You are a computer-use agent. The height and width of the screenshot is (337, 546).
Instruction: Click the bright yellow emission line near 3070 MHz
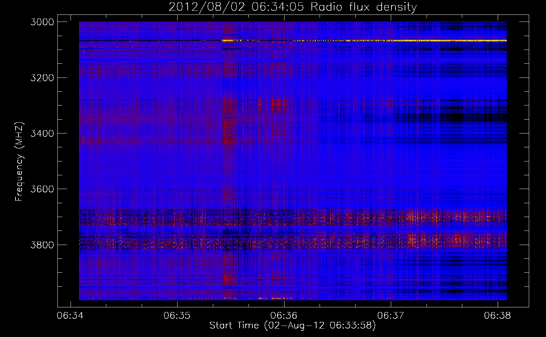(x=364, y=40)
